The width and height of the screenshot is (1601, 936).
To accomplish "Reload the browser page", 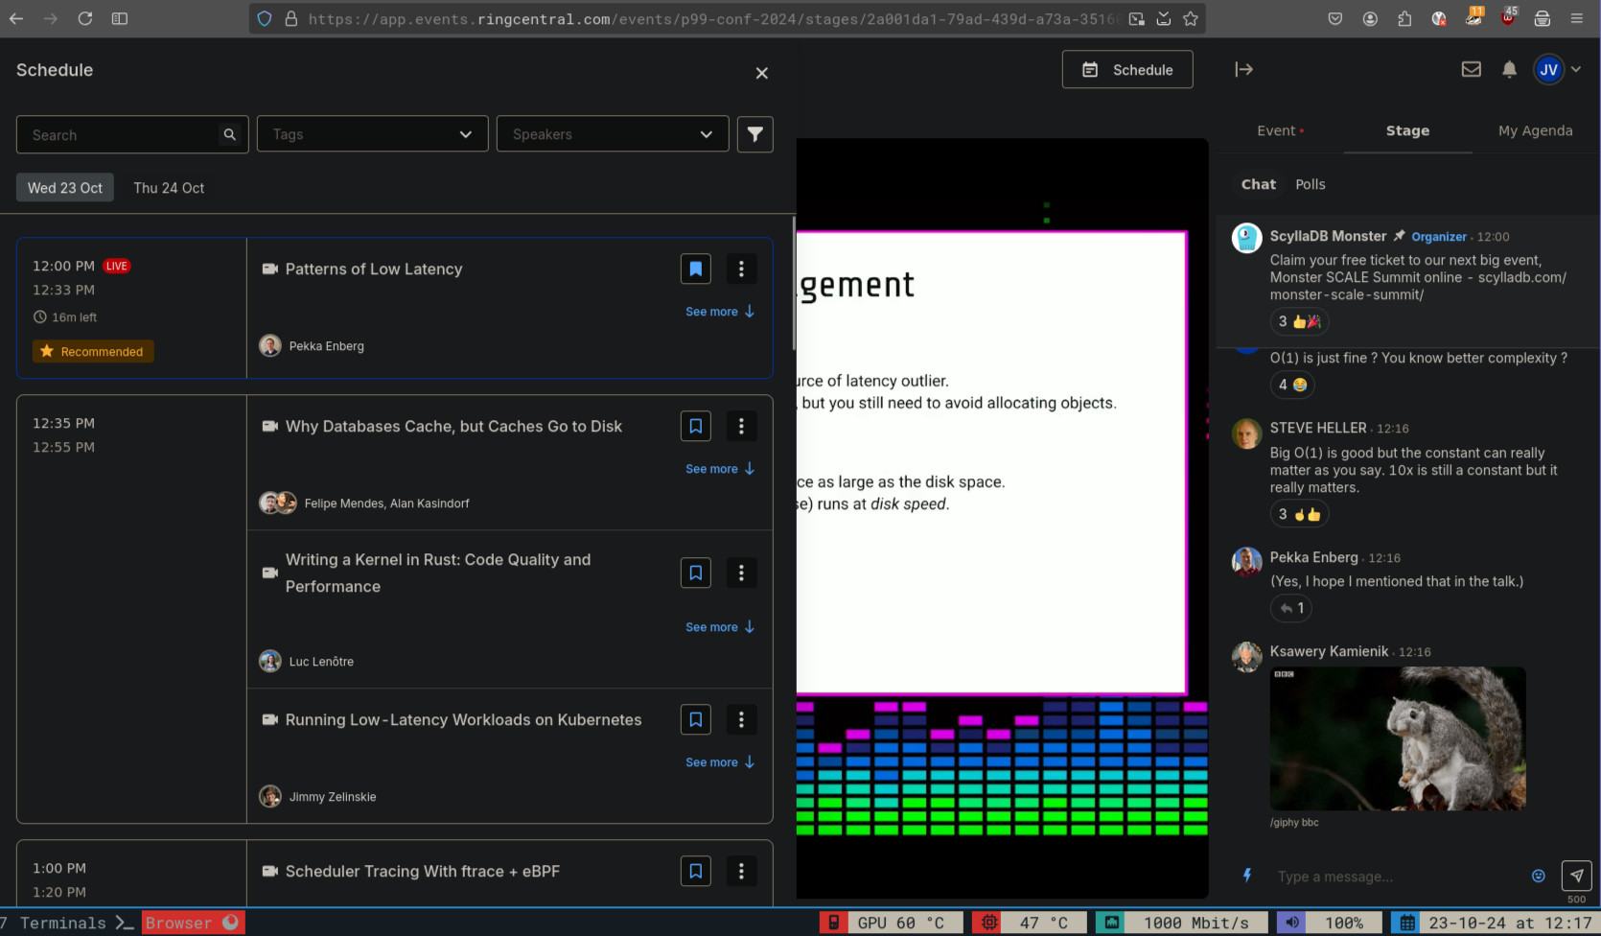I will pos(85,18).
